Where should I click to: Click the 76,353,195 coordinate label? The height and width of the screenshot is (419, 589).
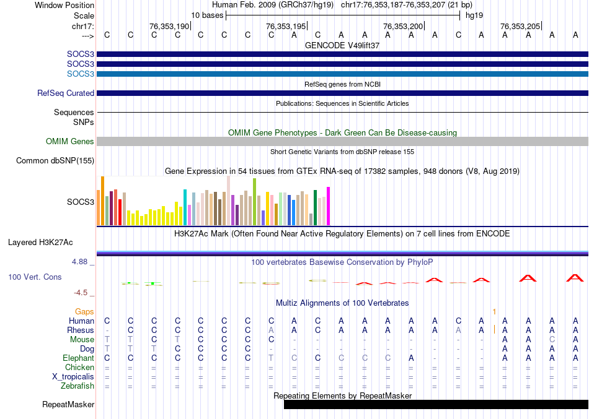tap(286, 26)
